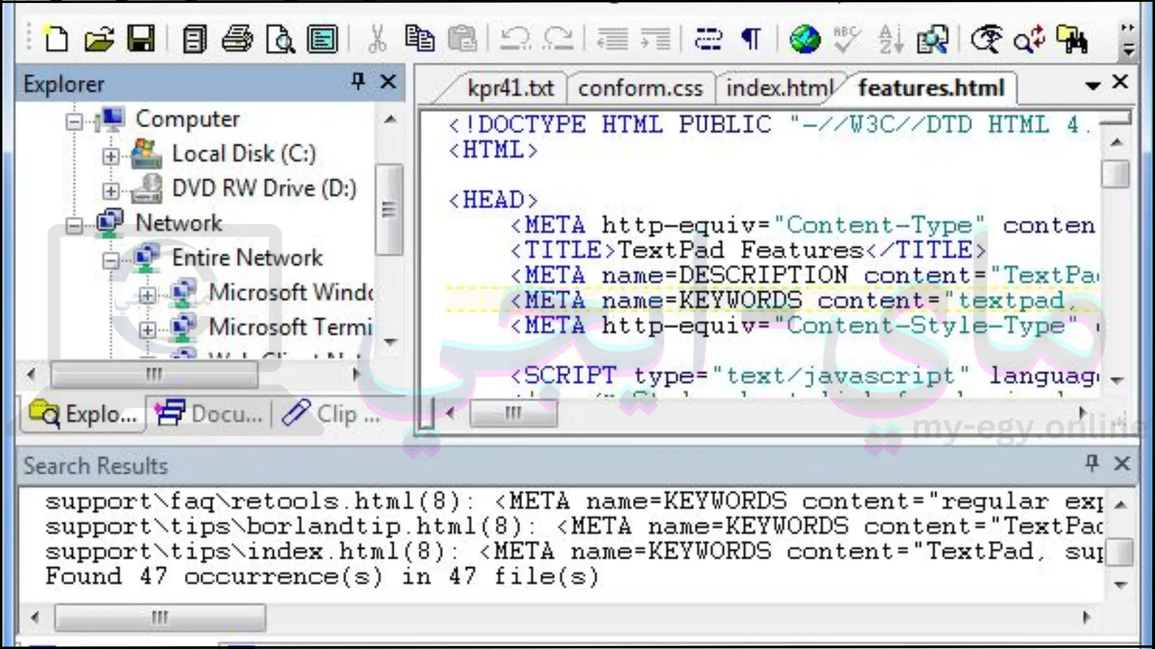This screenshot has height=649, width=1155.
Task: Close the Search Results panel
Action: click(x=1122, y=463)
